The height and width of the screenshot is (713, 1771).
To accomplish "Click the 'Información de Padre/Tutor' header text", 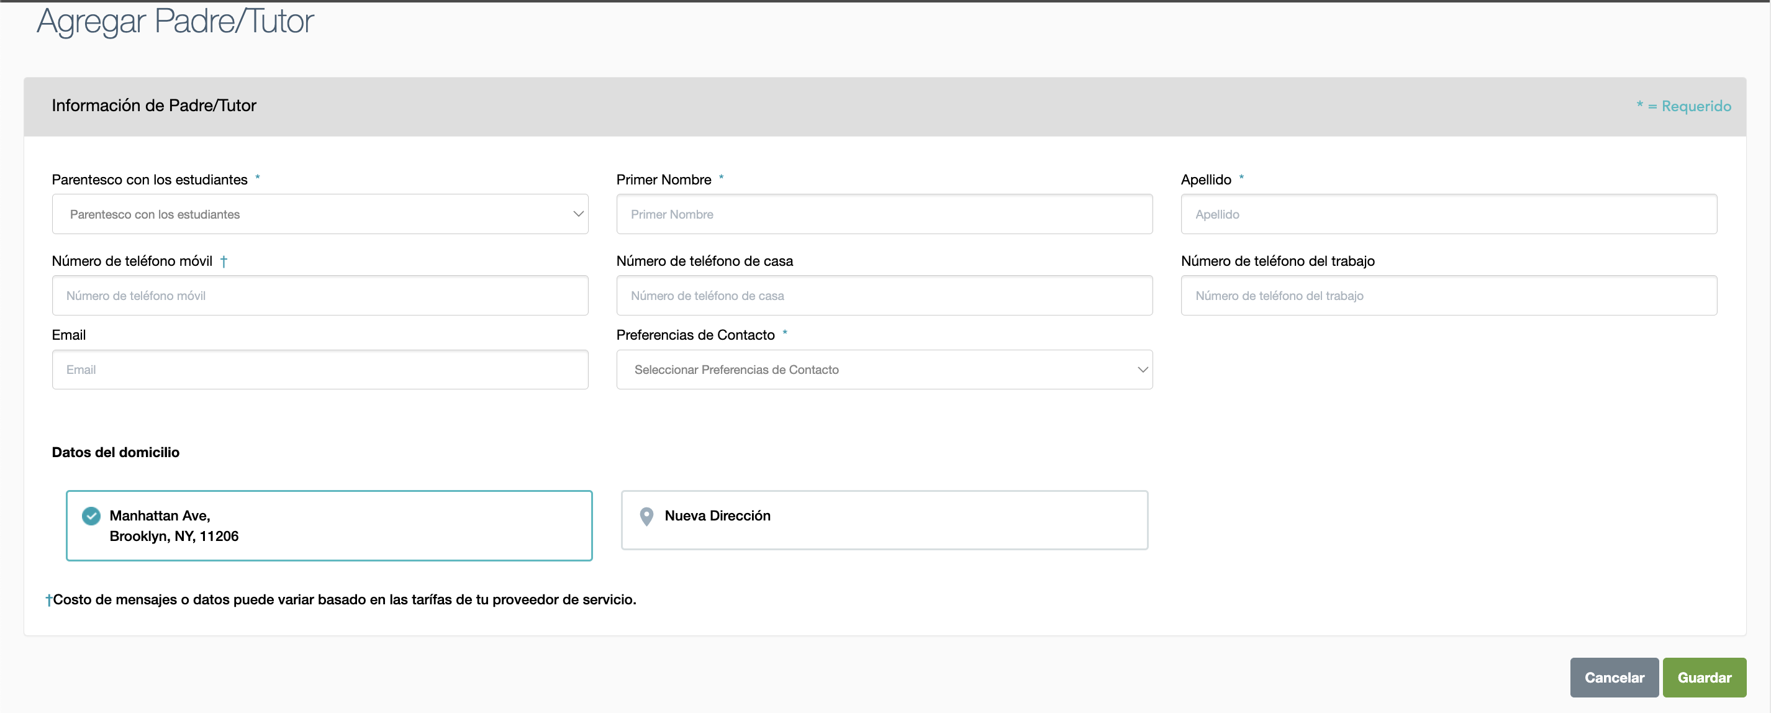I will (x=154, y=105).
